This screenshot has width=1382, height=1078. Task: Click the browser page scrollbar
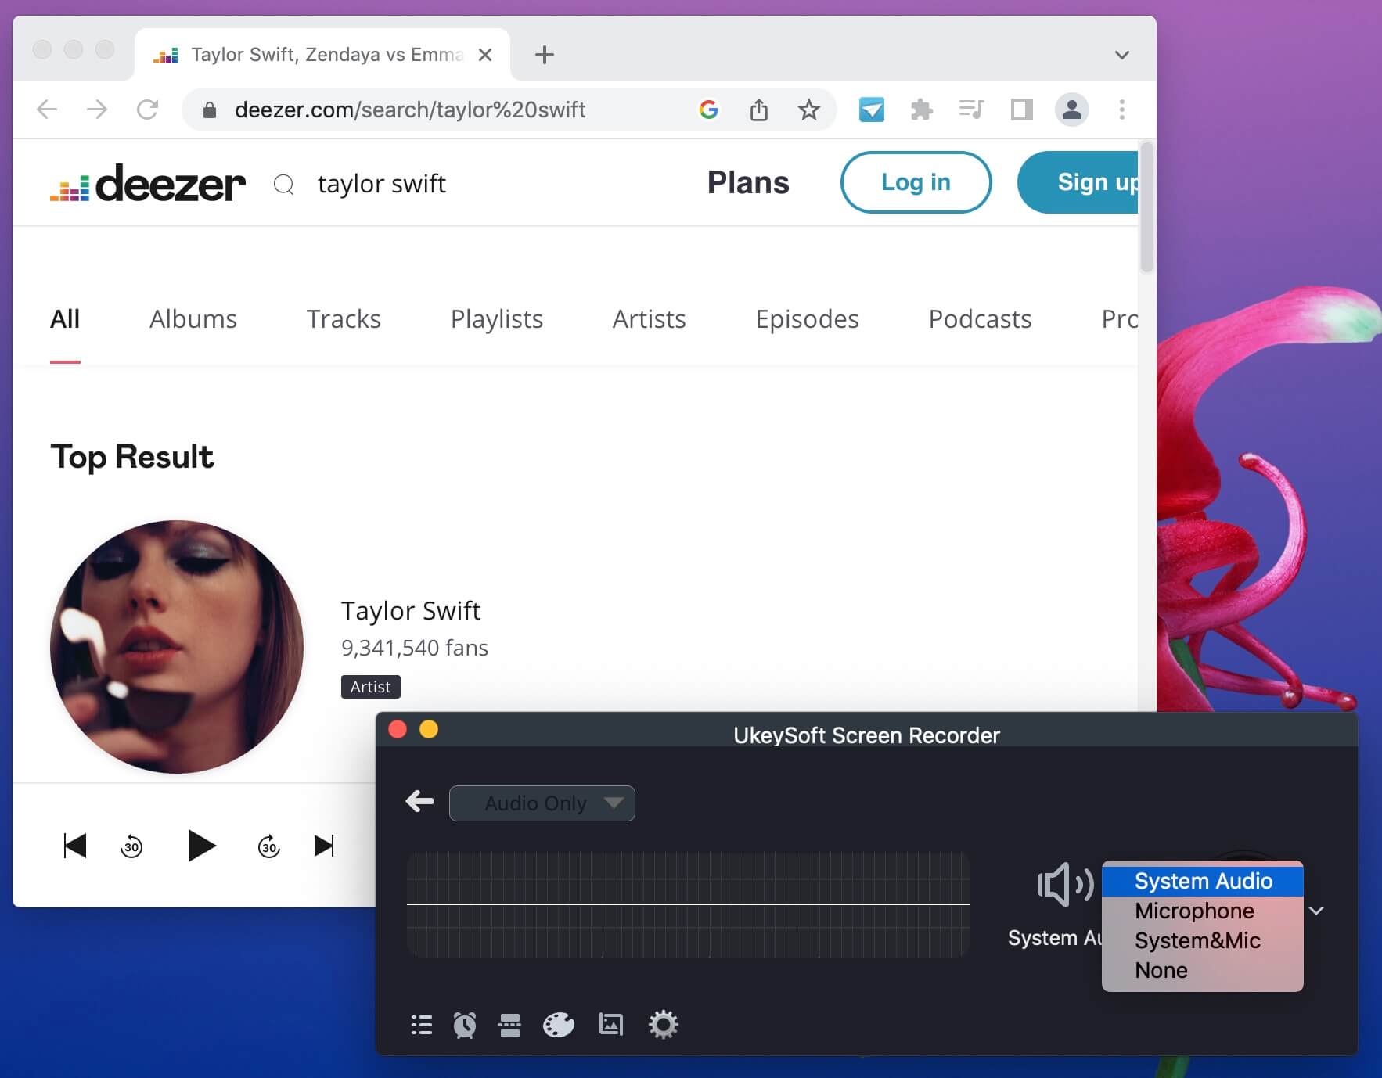click(1147, 207)
